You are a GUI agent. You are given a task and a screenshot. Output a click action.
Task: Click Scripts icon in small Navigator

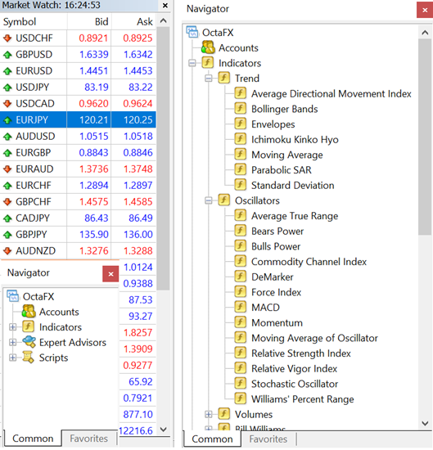point(28,358)
